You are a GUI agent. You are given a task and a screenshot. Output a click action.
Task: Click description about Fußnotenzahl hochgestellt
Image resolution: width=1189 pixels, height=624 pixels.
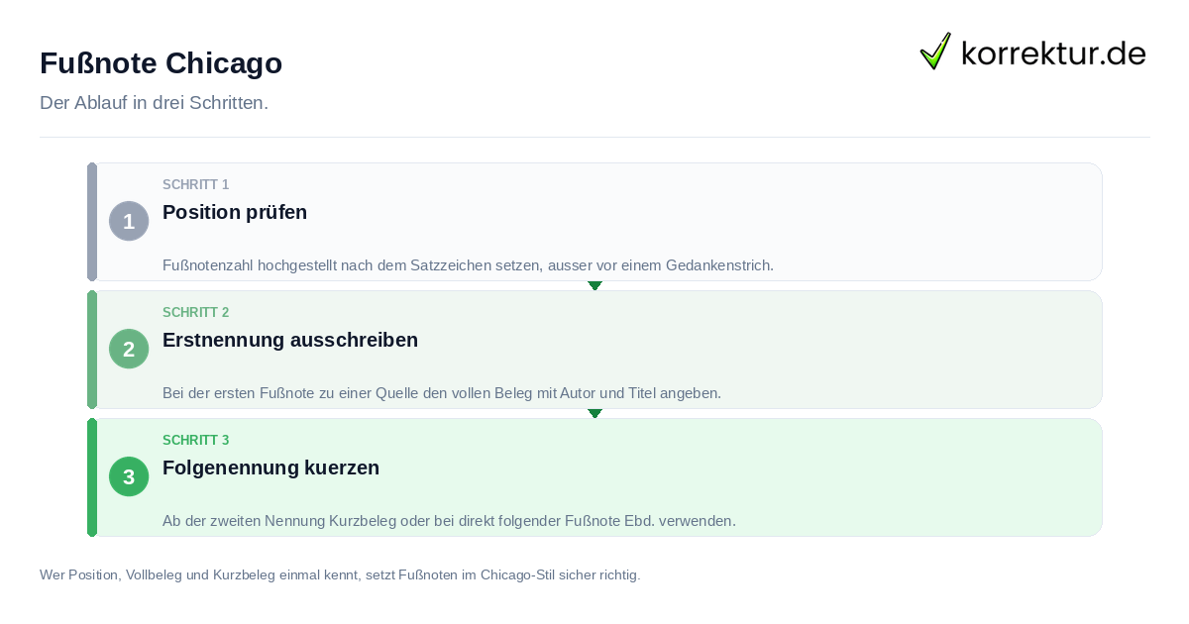468,265
